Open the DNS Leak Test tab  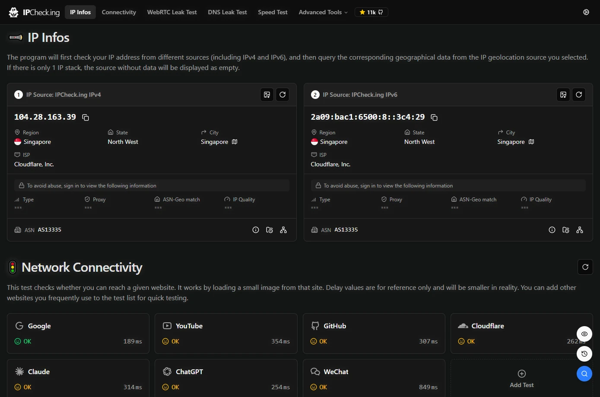[x=227, y=12]
